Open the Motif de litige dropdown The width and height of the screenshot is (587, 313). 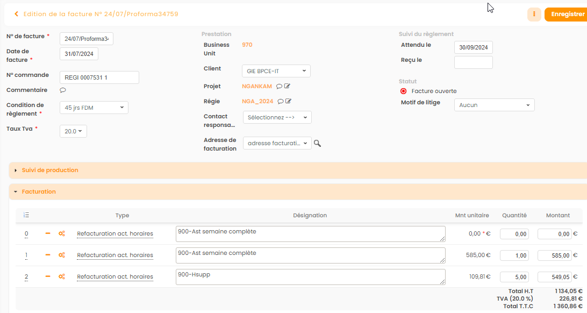(494, 105)
